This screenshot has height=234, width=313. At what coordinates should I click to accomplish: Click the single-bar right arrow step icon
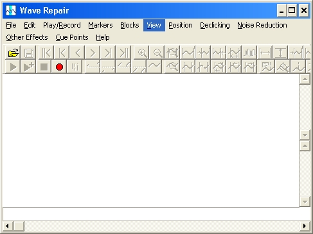(x=108, y=53)
